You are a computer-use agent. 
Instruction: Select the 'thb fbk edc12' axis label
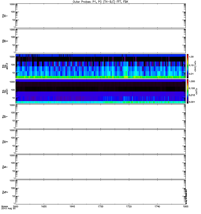[x=5, y=66]
